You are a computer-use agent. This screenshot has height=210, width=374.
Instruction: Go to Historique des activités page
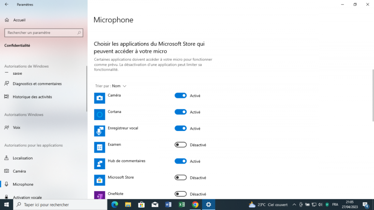pyautogui.click(x=32, y=97)
